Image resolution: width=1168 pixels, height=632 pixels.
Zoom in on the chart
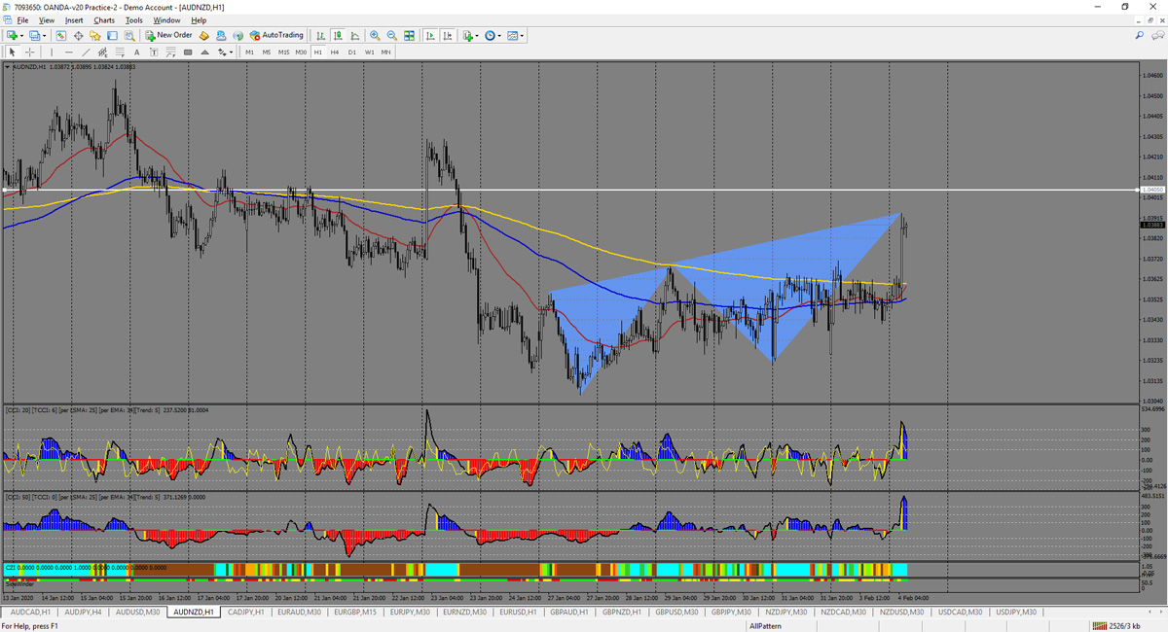pyautogui.click(x=375, y=36)
